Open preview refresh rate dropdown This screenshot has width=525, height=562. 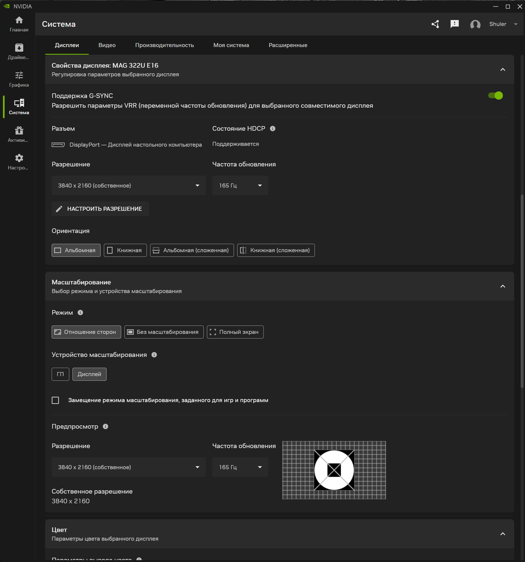240,467
